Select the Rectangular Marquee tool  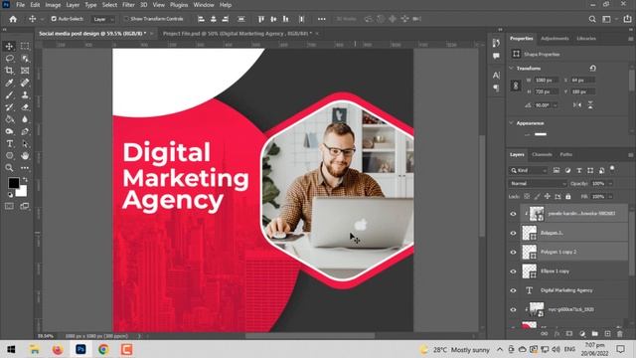click(x=25, y=46)
